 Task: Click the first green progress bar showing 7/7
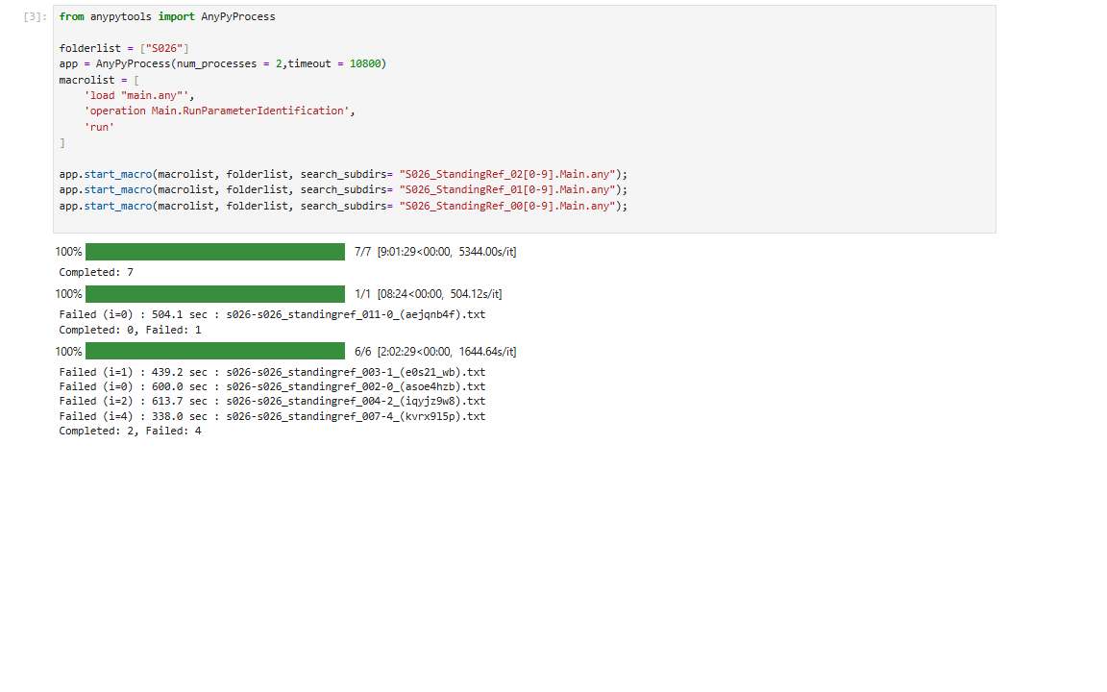point(214,252)
